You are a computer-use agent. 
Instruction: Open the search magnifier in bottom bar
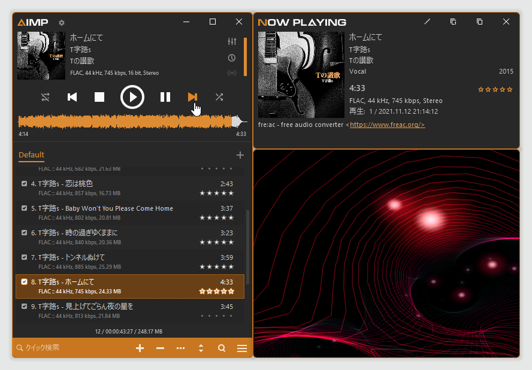(222, 348)
